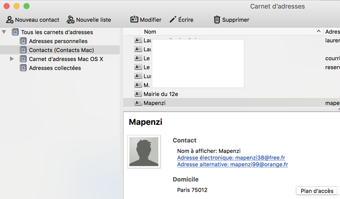
Task: Select Contacts (Contacts Mac) address book
Action: [61, 50]
